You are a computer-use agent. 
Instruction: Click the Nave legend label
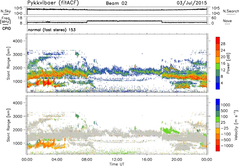point(227,21)
